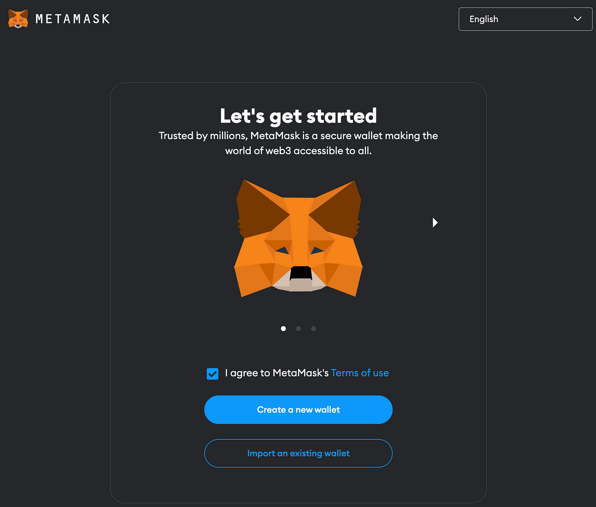Screen dimensions: 596x507
Task: Click the fox's nose in illustration
Action: (x=301, y=272)
